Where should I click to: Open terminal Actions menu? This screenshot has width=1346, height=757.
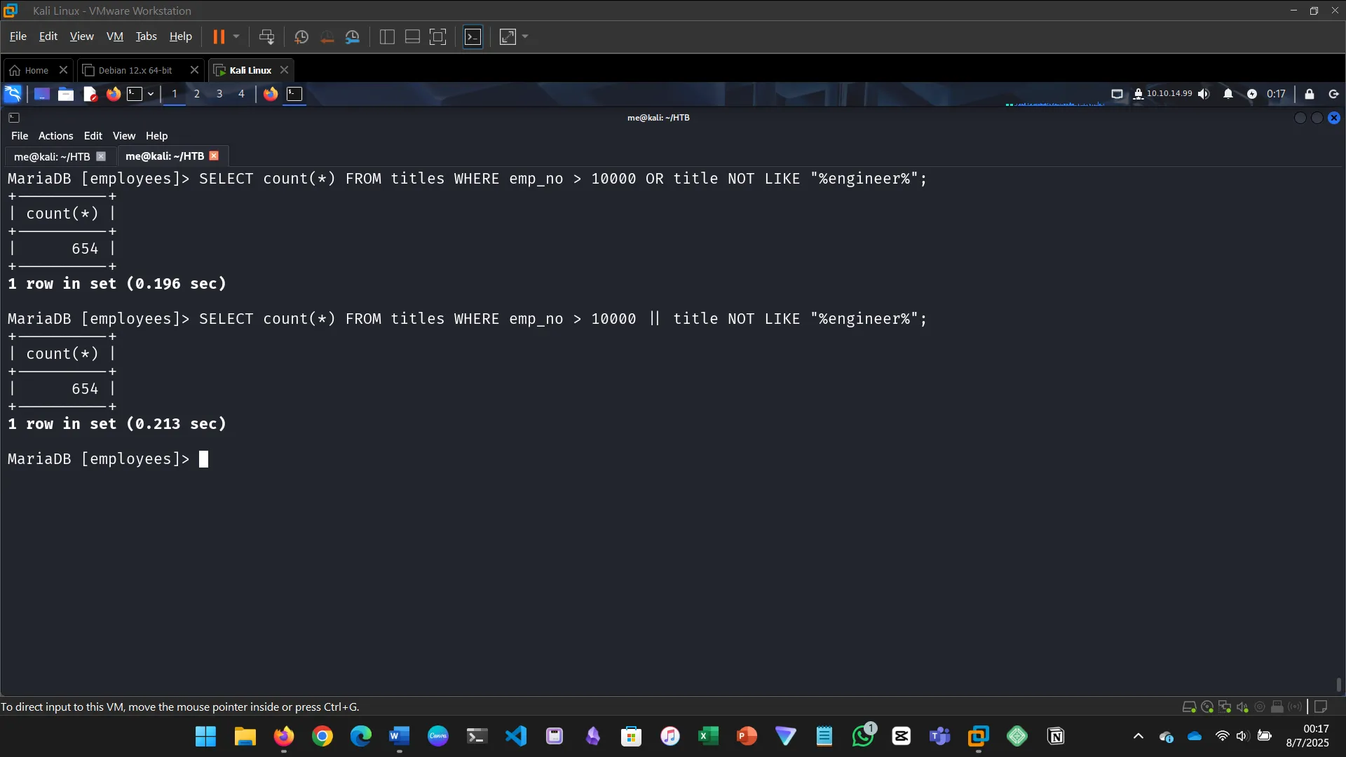pyautogui.click(x=55, y=136)
